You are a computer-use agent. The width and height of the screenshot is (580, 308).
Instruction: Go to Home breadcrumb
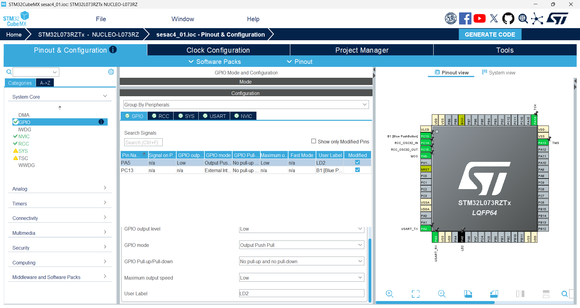click(14, 34)
